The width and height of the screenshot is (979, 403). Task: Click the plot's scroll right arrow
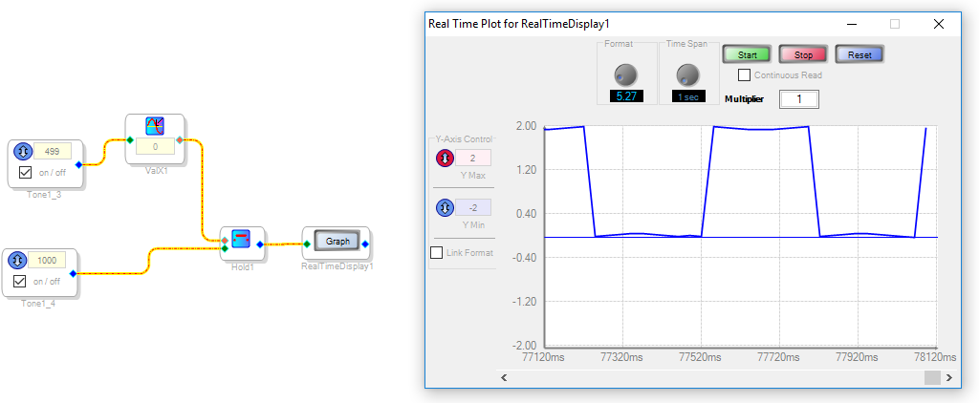point(949,377)
